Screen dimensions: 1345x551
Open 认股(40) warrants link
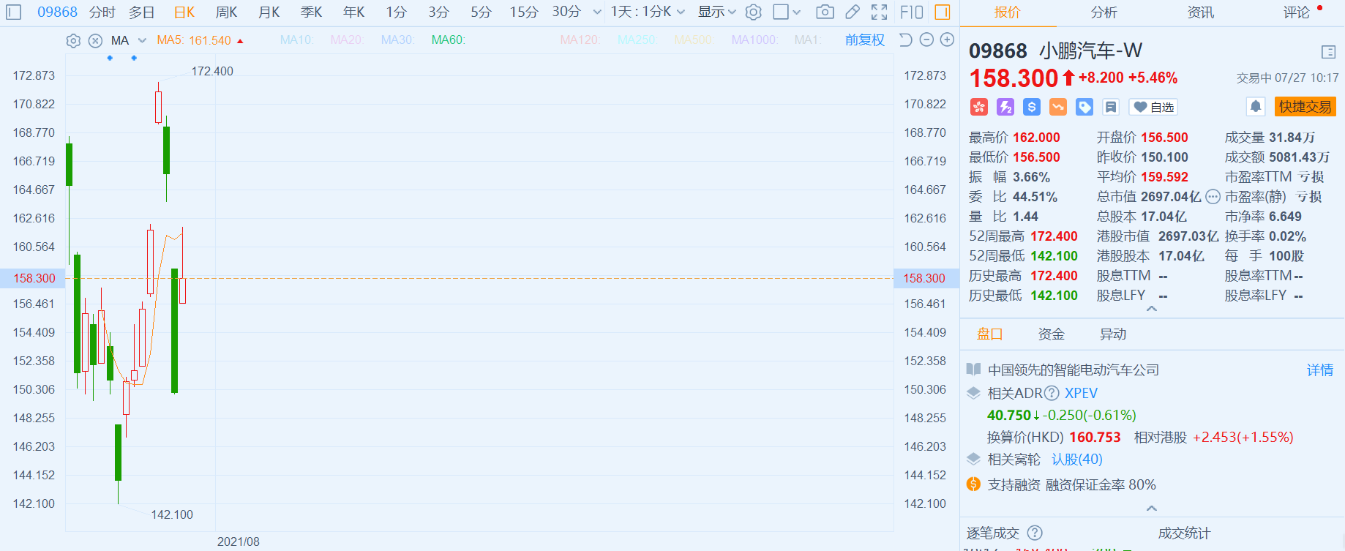coord(1077,460)
